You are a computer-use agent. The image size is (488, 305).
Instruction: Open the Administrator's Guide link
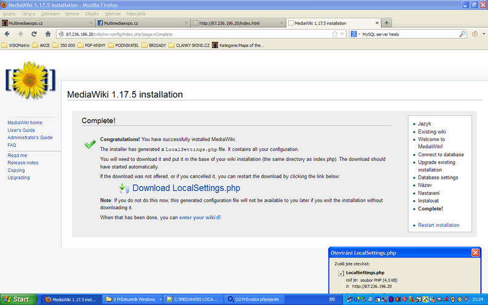pyautogui.click(x=30, y=138)
